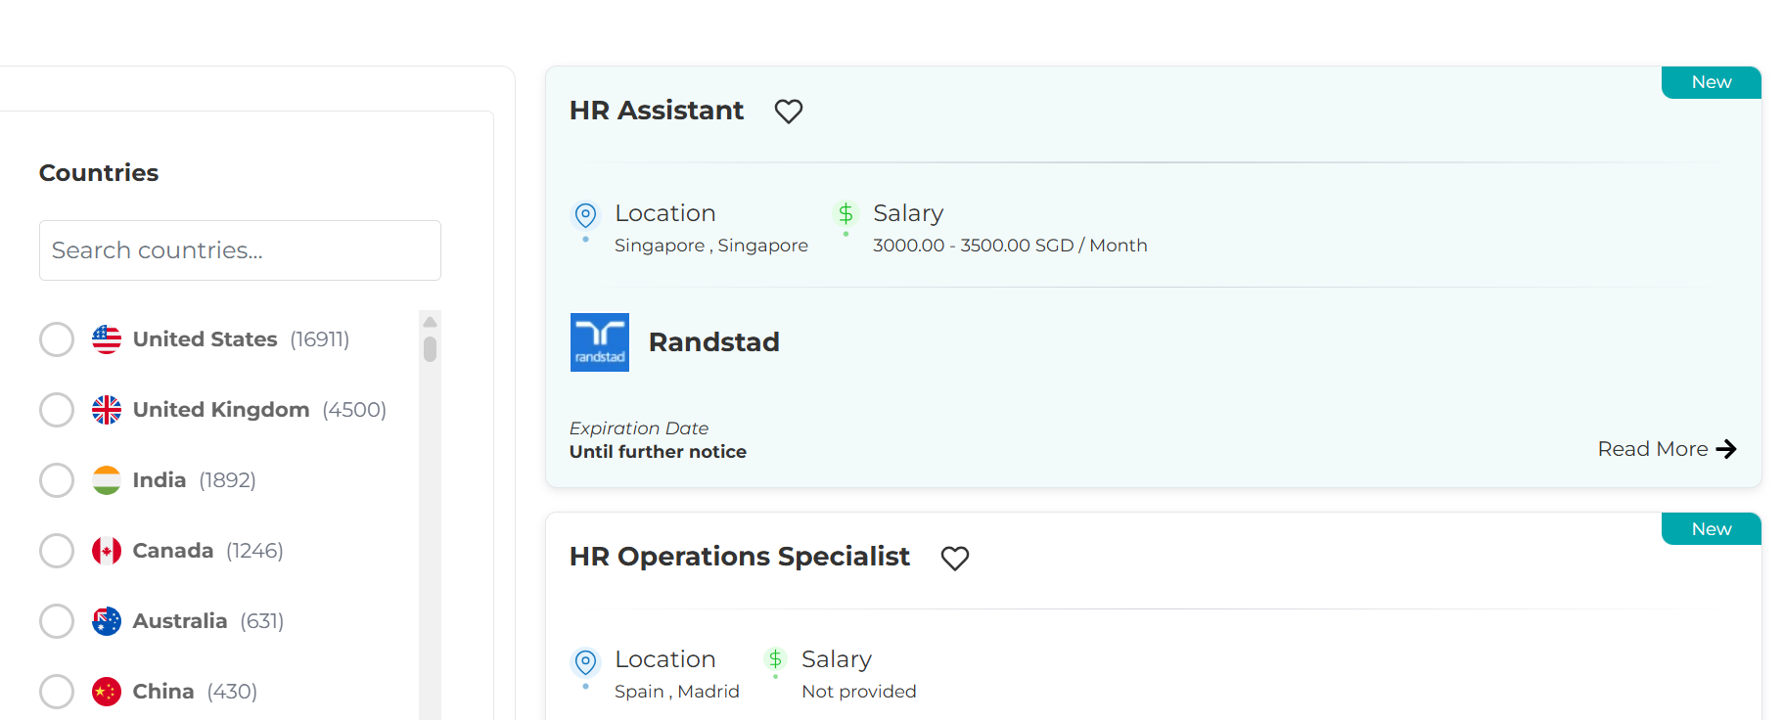Click the New badge on HR Operations Specialist
The width and height of the screenshot is (1783, 720).
[1712, 529]
